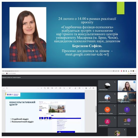Select the Draw pen tool in PDF toolbar
The height and width of the screenshot is (138, 138).
(x=64, y=88)
